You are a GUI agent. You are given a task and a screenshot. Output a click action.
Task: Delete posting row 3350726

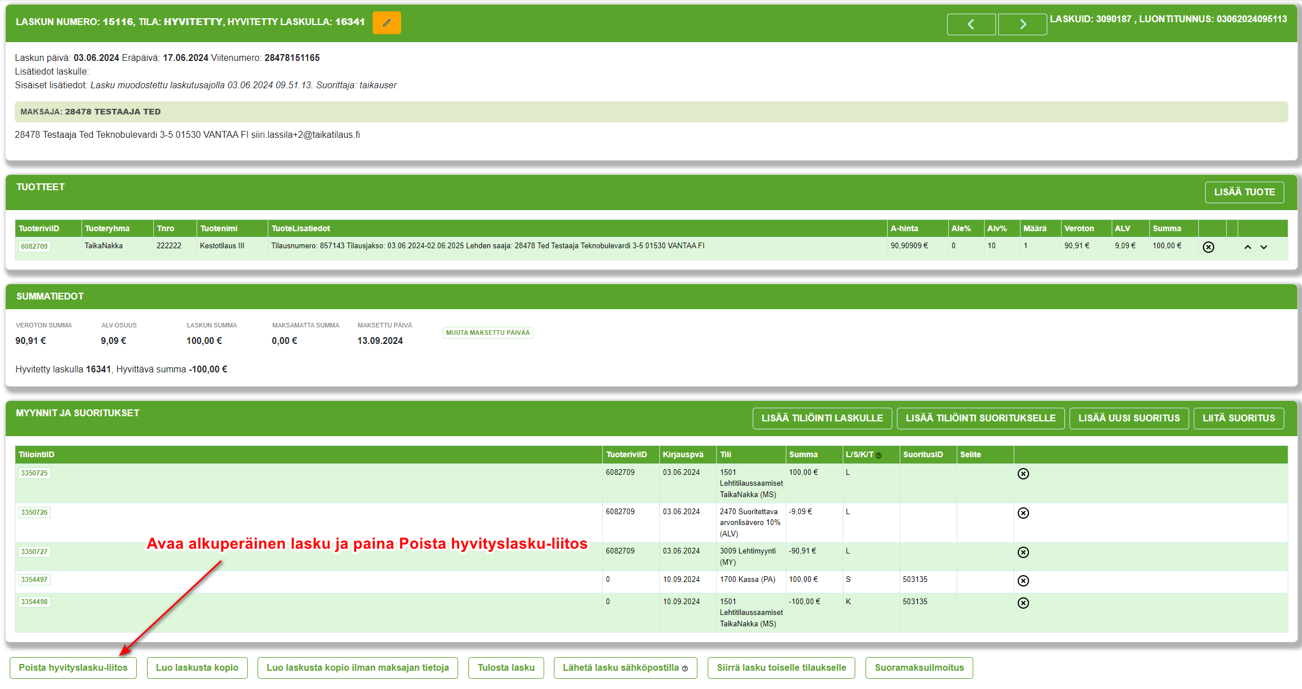[1023, 513]
